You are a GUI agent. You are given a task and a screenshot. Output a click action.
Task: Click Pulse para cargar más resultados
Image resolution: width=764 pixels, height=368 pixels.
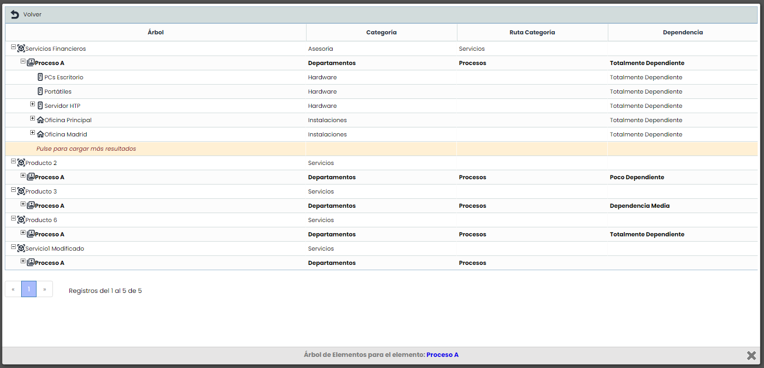(86, 149)
